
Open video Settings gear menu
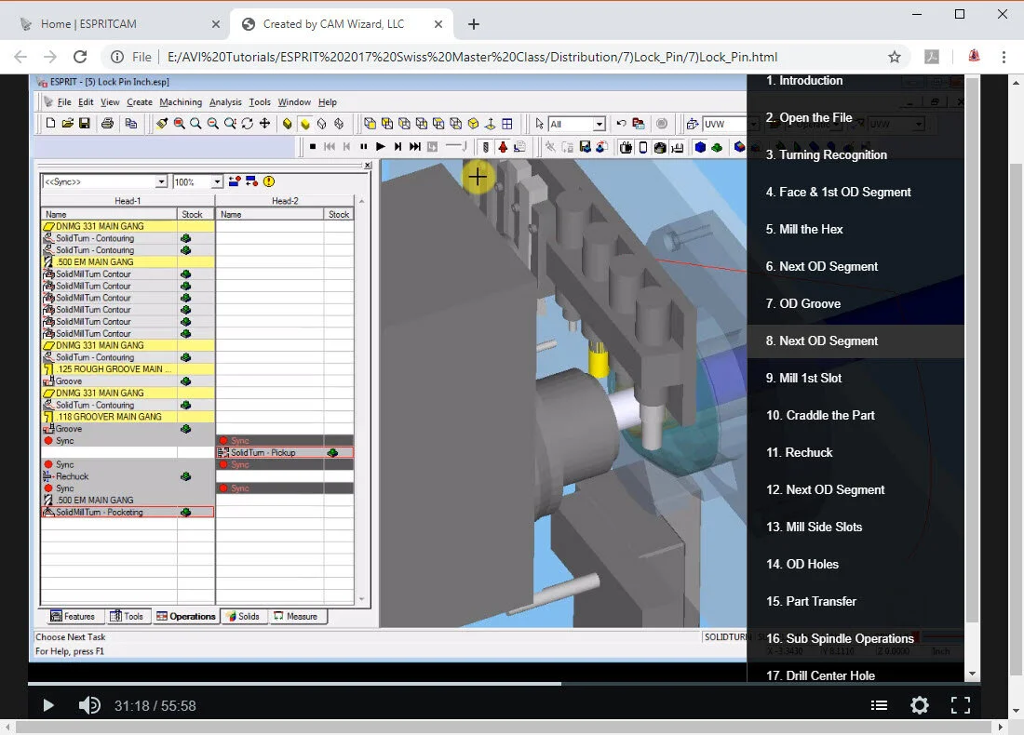(x=920, y=705)
